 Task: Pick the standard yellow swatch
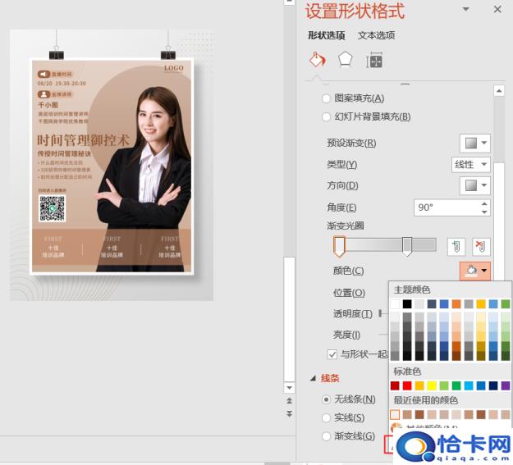(432, 386)
